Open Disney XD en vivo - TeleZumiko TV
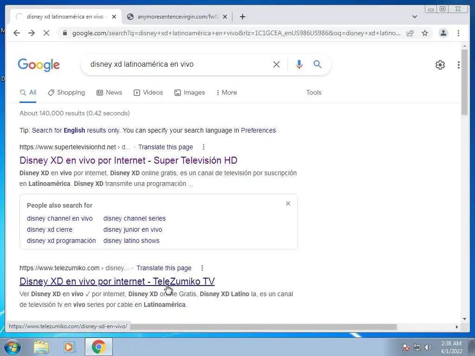Viewport: 475px width, 356px height. point(117,281)
